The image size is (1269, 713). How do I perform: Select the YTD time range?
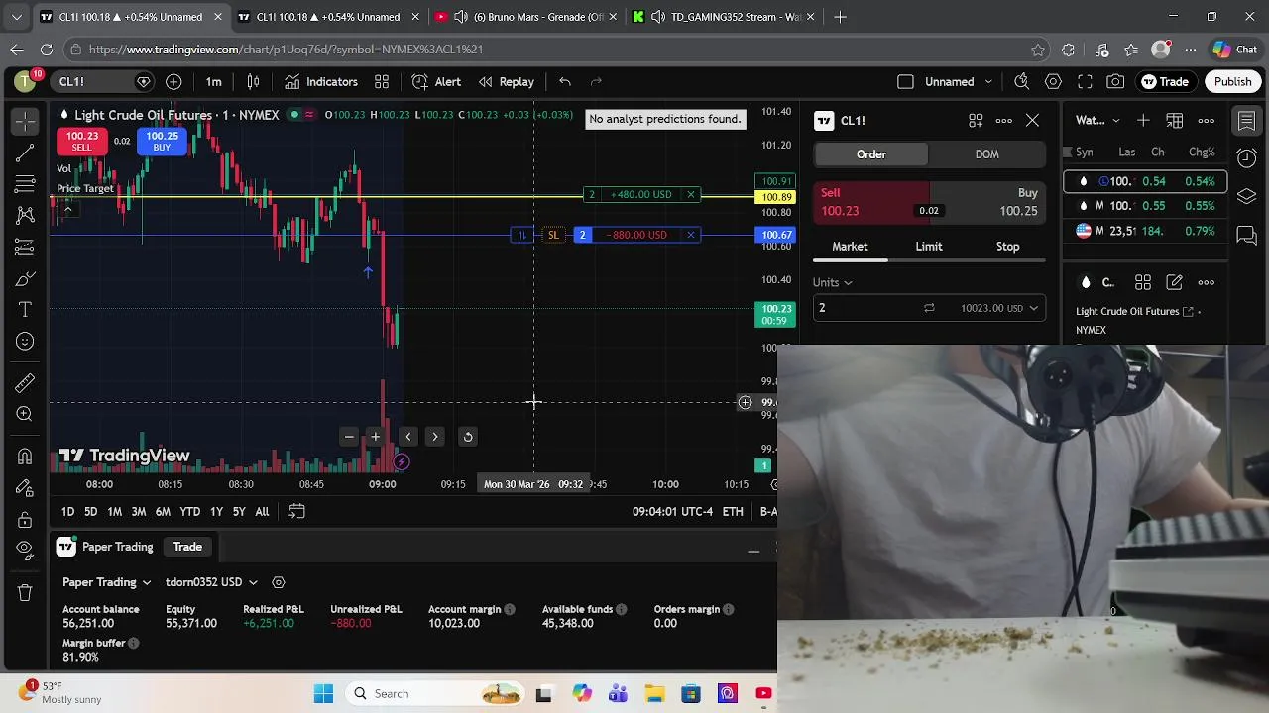click(189, 512)
